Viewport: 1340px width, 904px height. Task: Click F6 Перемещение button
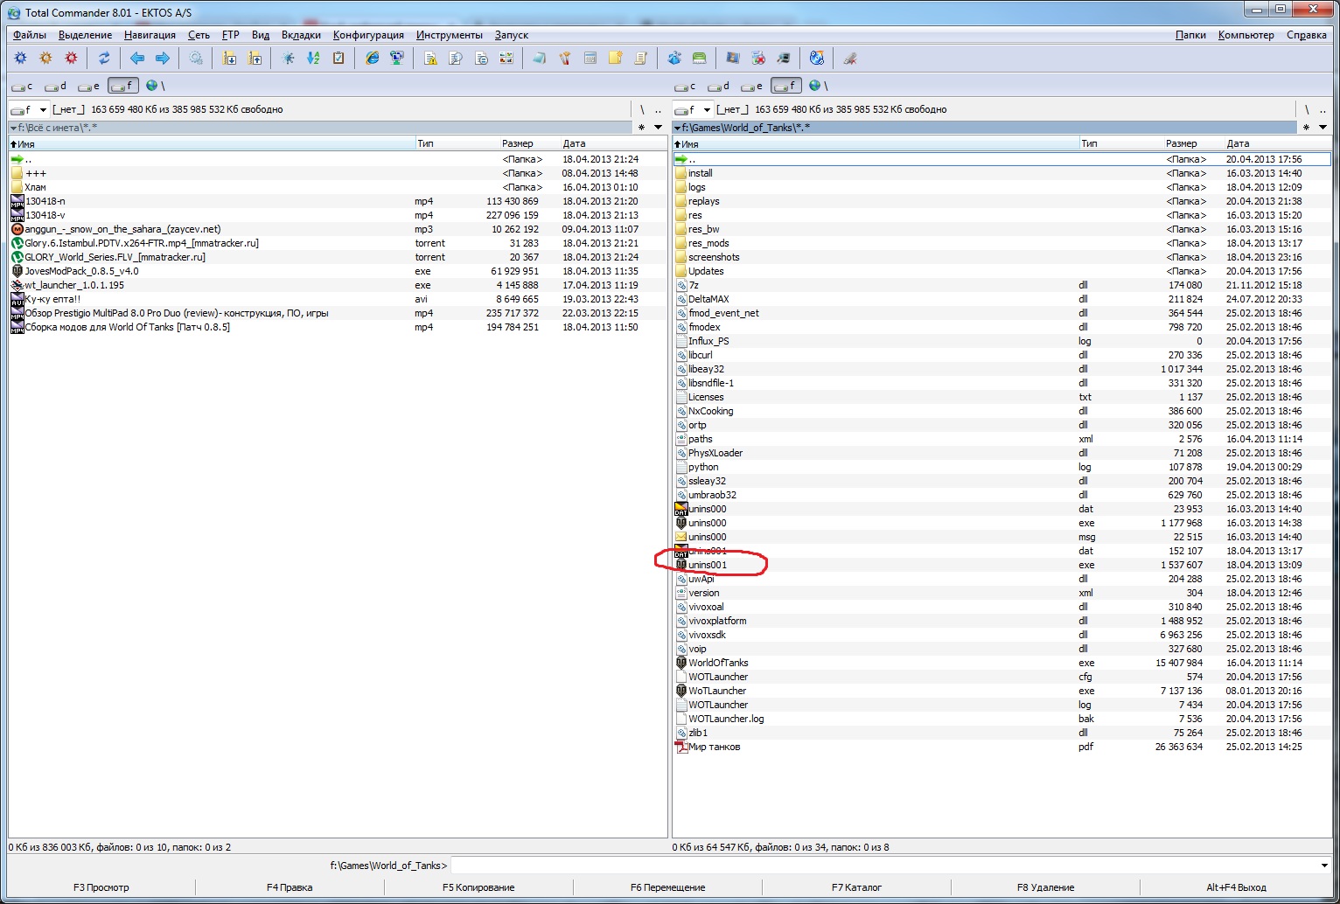(667, 887)
